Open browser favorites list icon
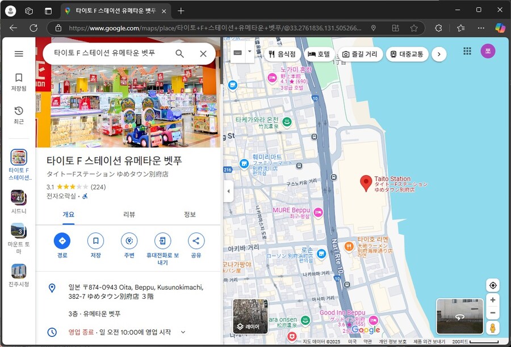The width and height of the screenshot is (511, 347). [x=461, y=28]
